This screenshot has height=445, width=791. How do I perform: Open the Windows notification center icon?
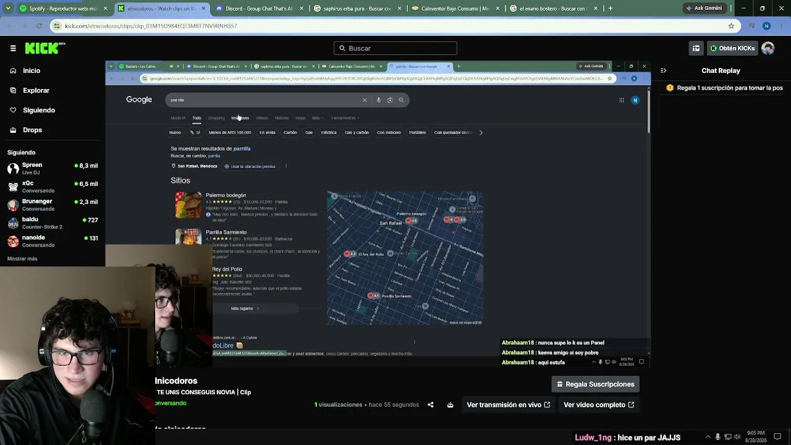777,437
